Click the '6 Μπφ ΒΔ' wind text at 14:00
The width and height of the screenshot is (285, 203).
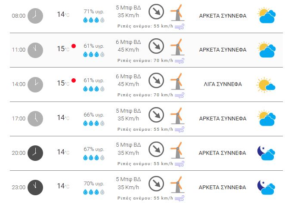pos(128,77)
